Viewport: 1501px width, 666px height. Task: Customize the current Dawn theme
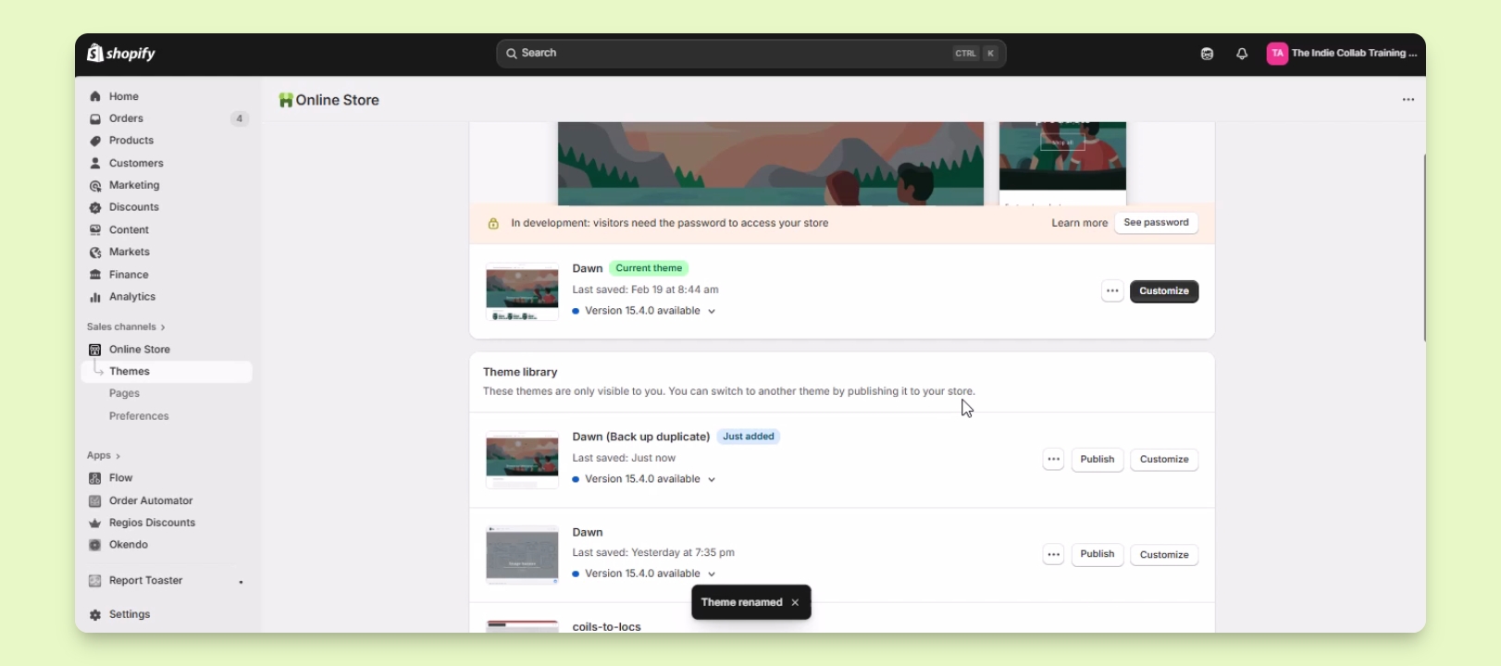1164,291
